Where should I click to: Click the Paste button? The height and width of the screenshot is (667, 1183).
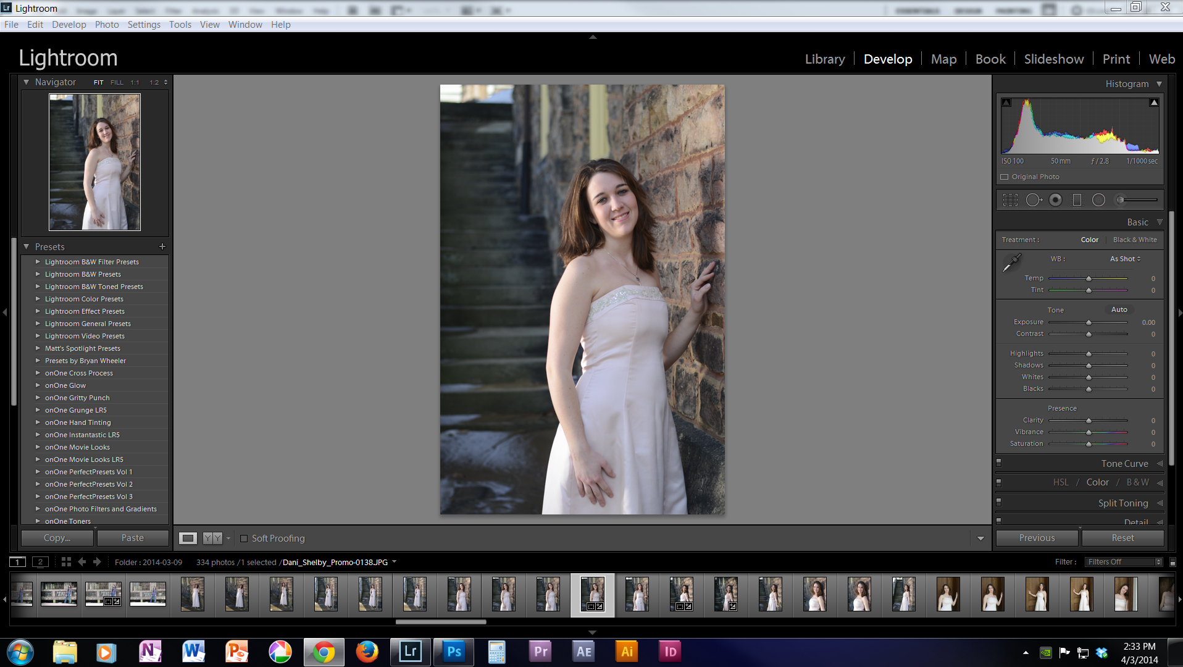133,538
